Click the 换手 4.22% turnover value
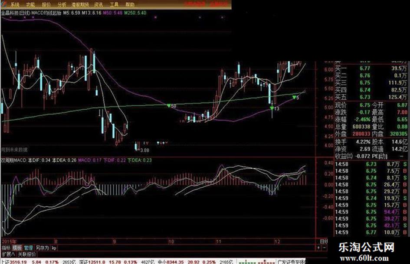410x264 pixels. point(363,142)
